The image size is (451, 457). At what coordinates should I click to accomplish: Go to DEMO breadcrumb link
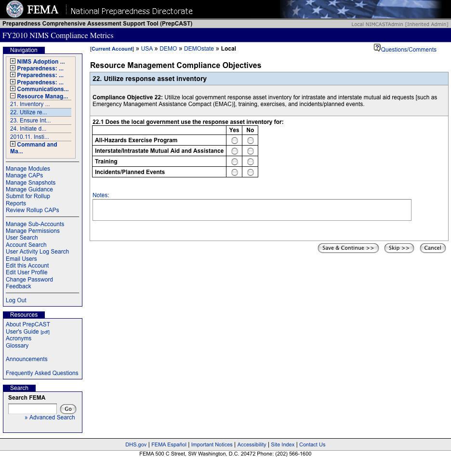click(168, 49)
